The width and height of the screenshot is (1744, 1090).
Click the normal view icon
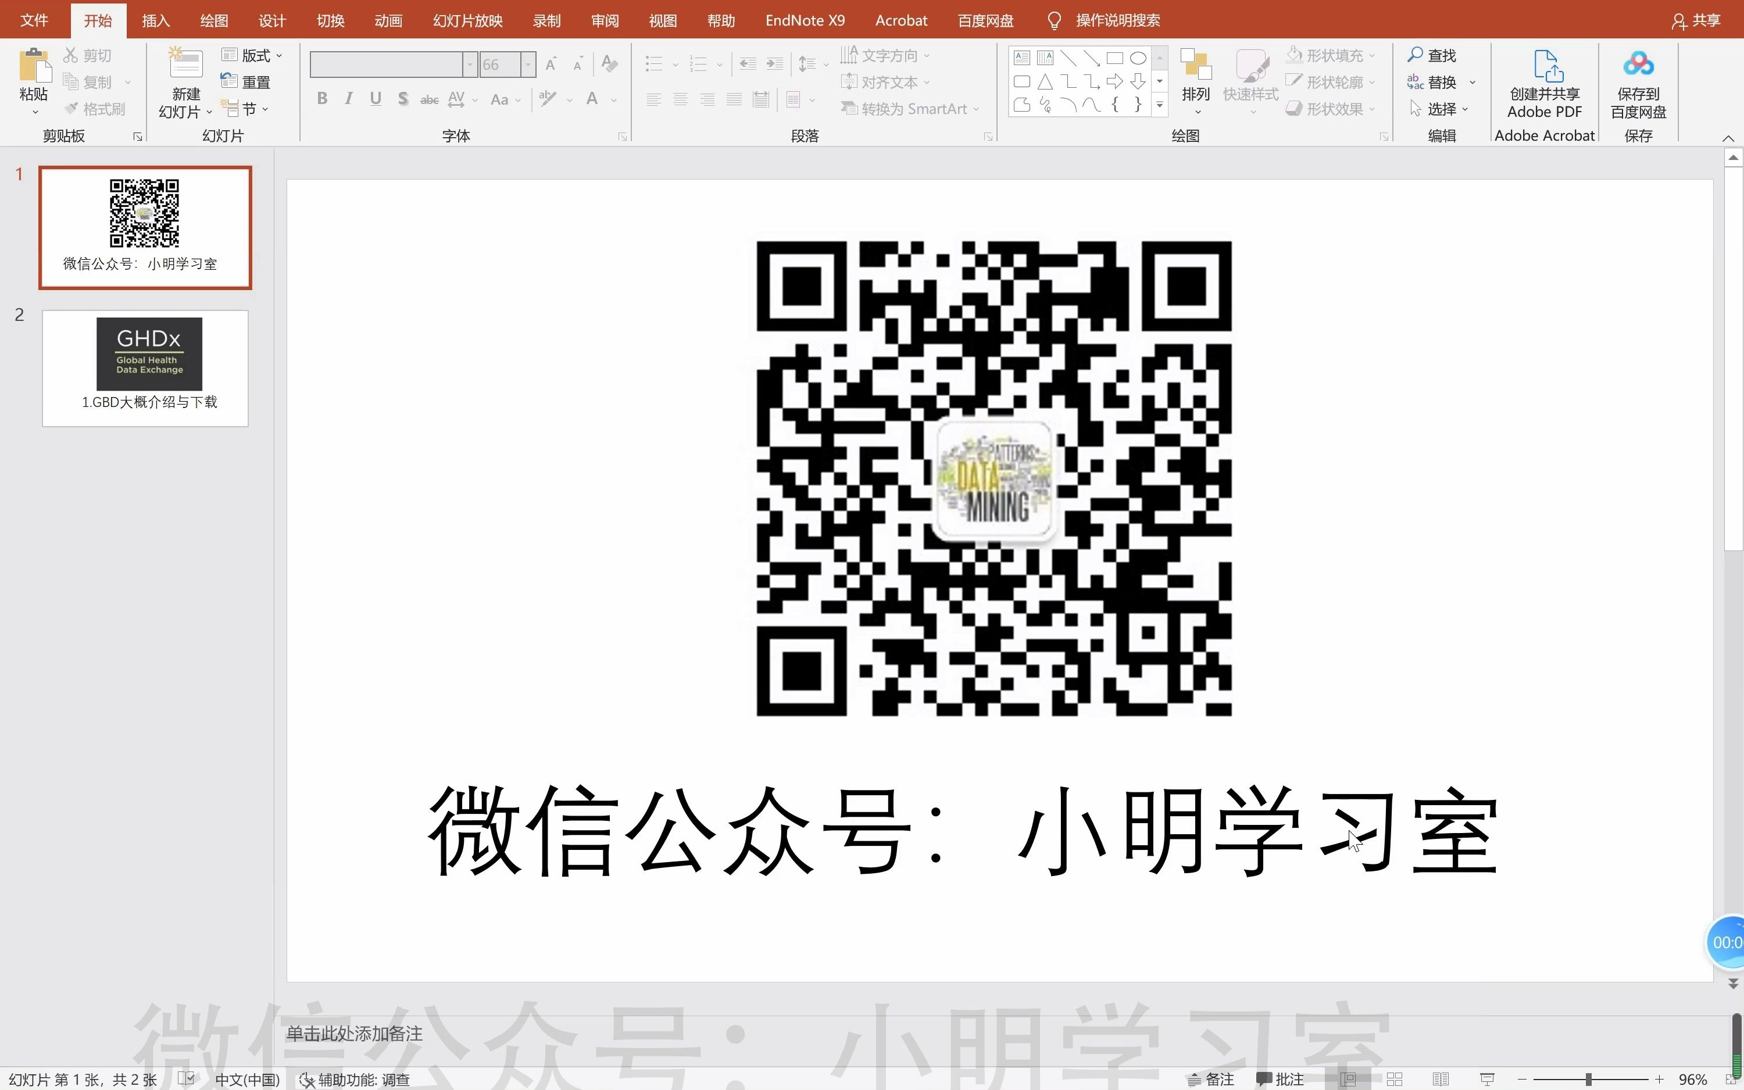click(x=1348, y=1079)
